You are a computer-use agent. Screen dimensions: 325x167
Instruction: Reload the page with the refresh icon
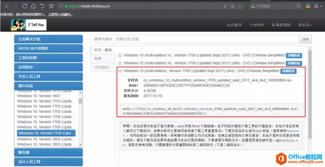[25, 6]
